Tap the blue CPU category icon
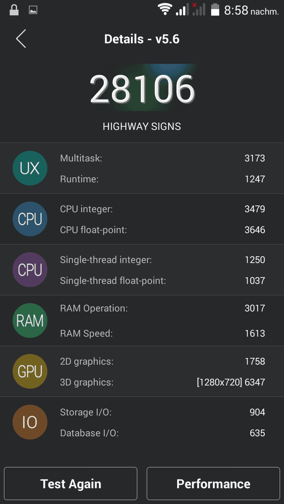Viewport: 284px width, 504px height. coord(30,219)
